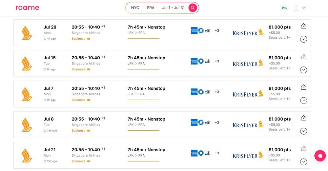Share the Jul 7 flight result

(x=303, y=87)
